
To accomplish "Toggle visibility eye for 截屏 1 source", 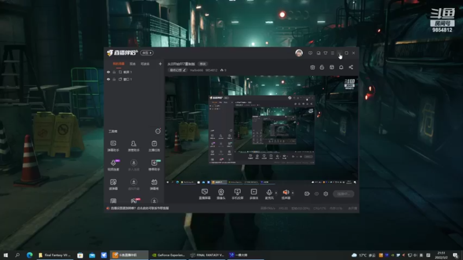I will [x=108, y=72].
